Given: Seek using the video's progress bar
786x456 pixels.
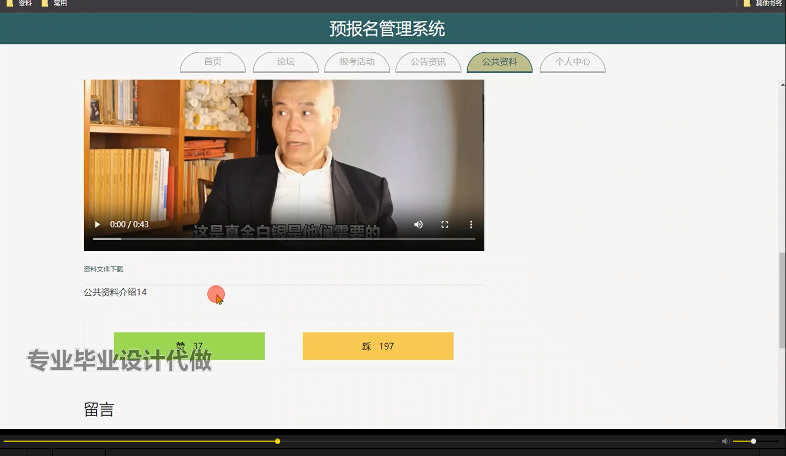Looking at the screenshot, I should (x=284, y=239).
